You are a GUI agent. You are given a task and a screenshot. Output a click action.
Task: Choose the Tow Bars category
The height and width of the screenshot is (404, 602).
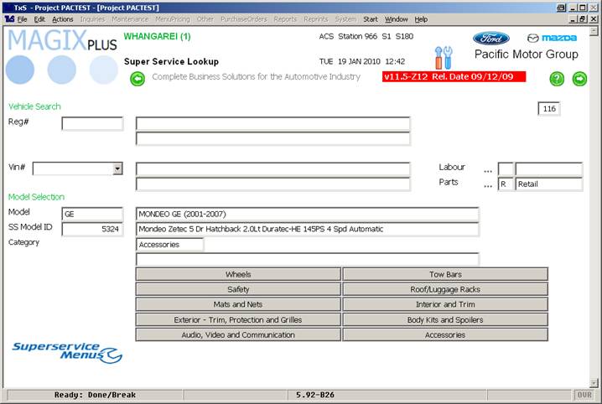pos(445,274)
